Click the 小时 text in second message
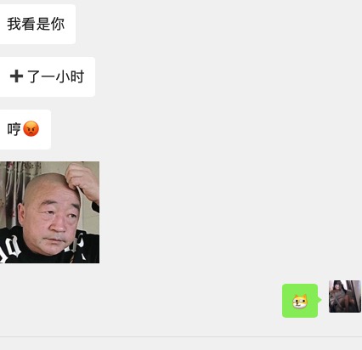 pyautogui.click(x=70, y=76)
